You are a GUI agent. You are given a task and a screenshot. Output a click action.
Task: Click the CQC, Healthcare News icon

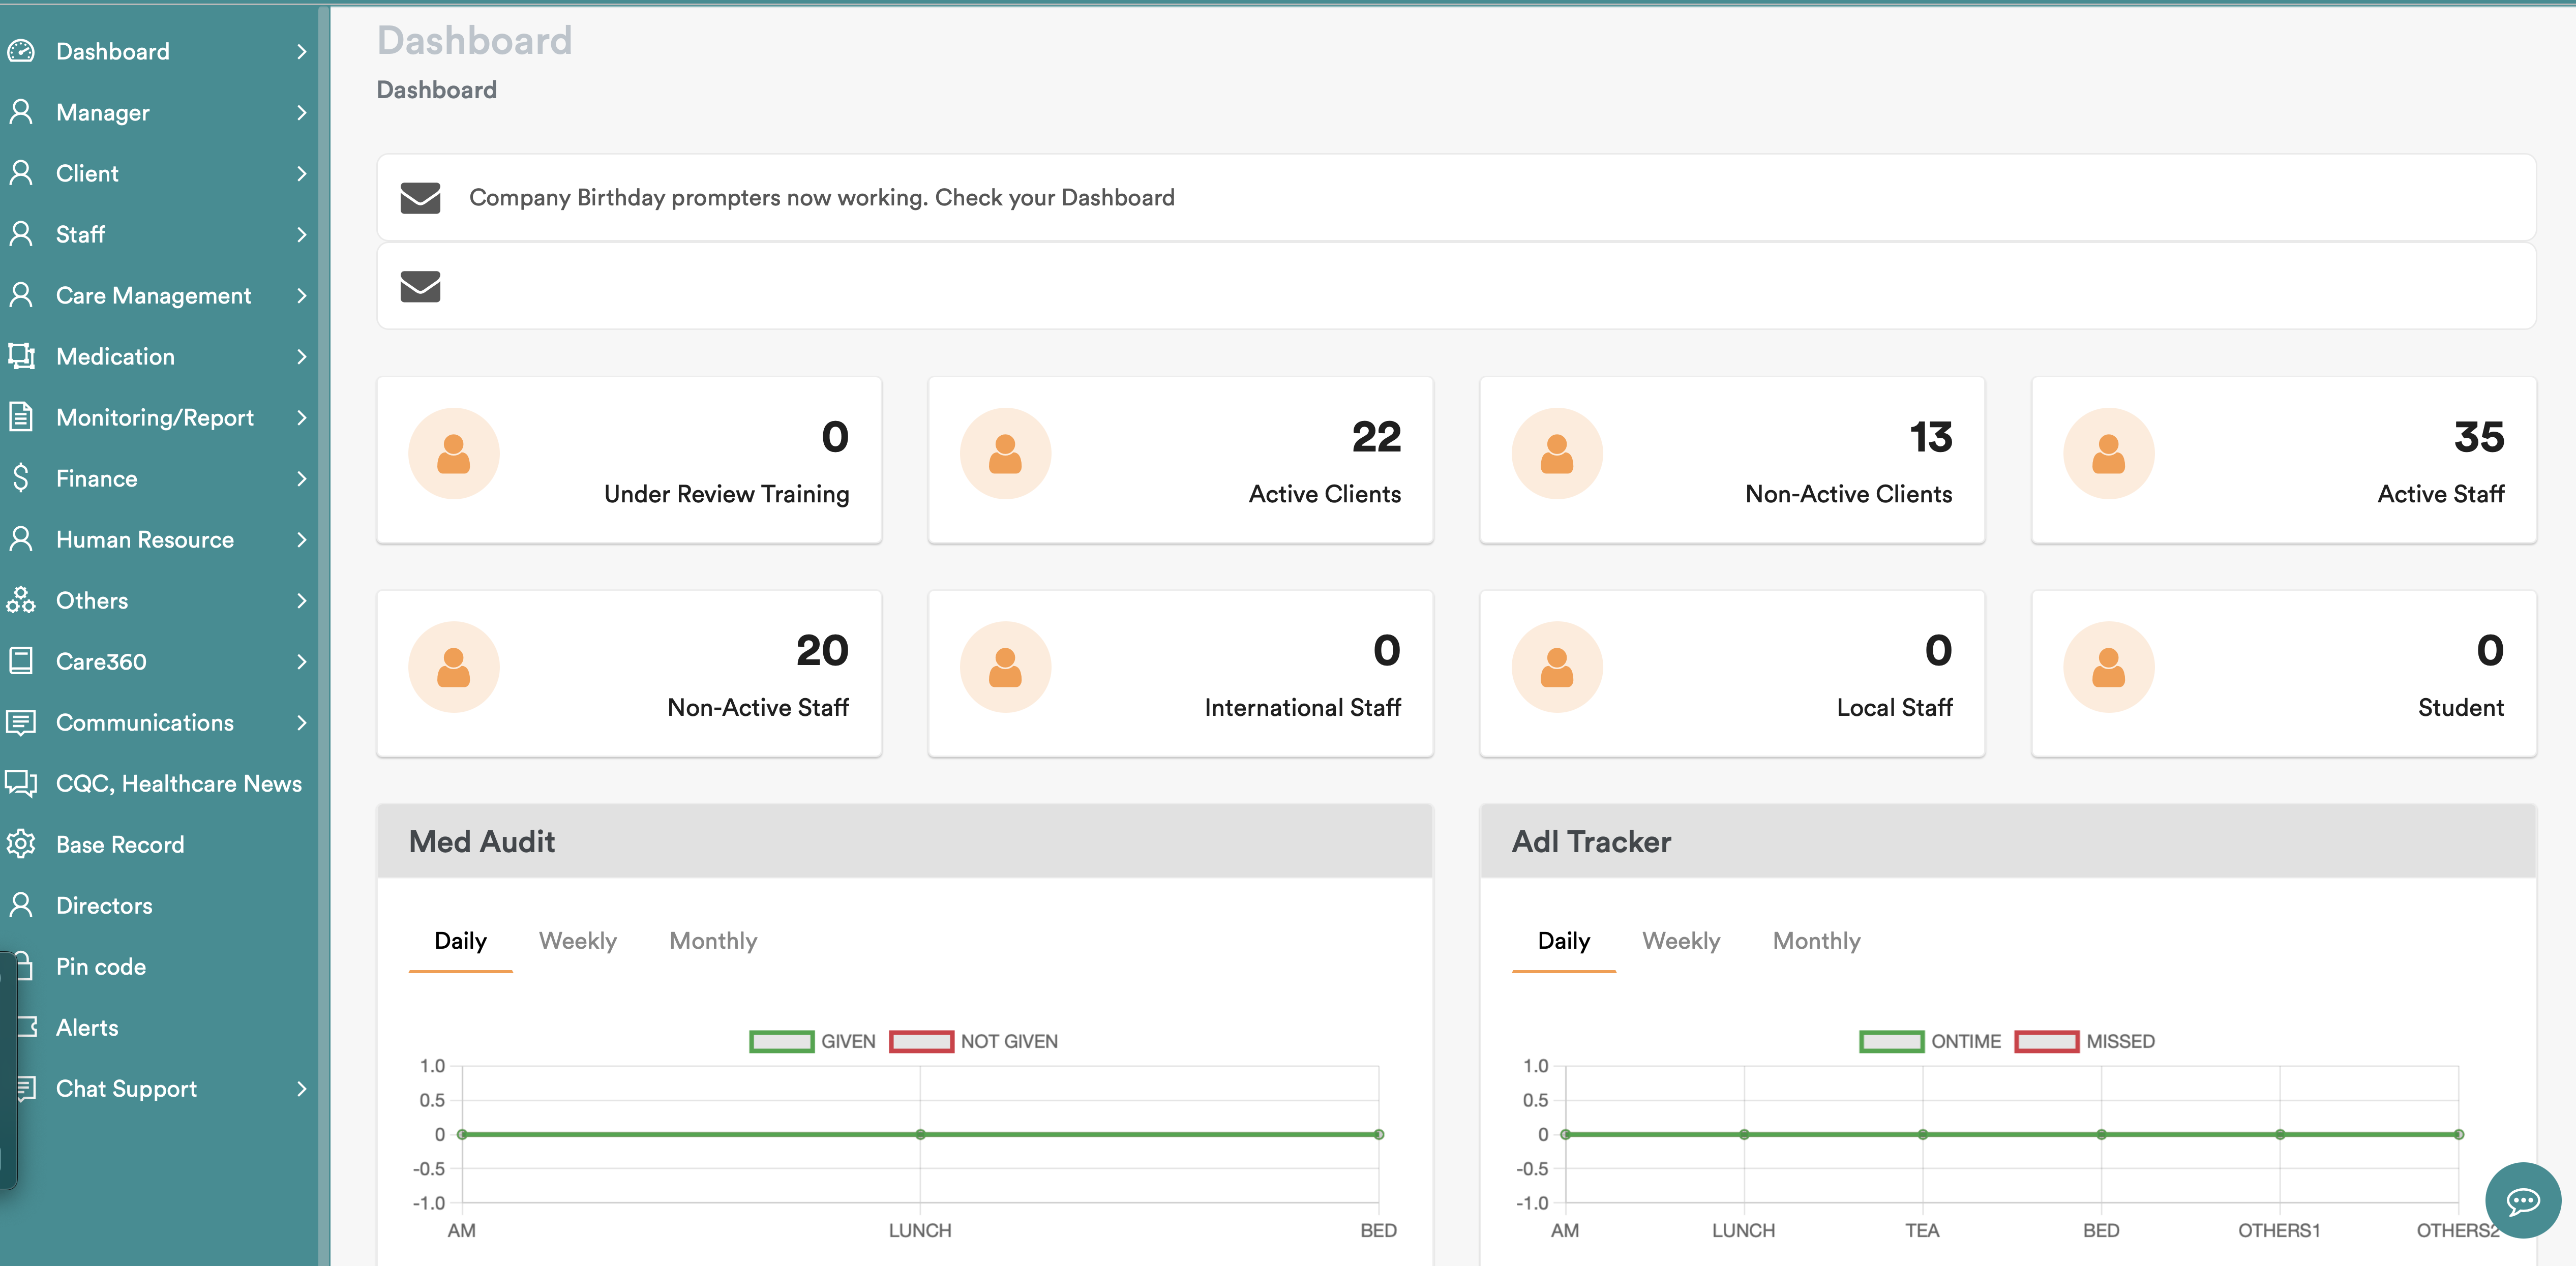point(21,783)
